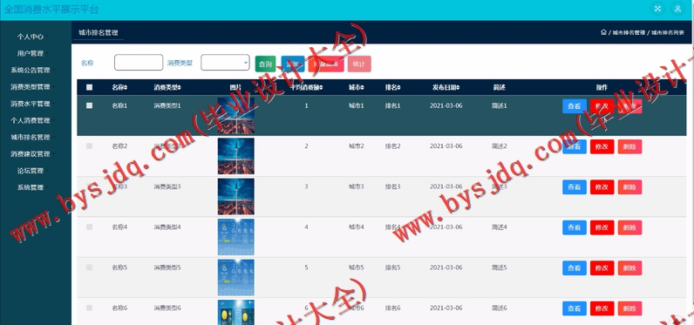Screen dimensions: 694x325
Task: Click 修改 for row 名称4
Action: pos(602,227)
